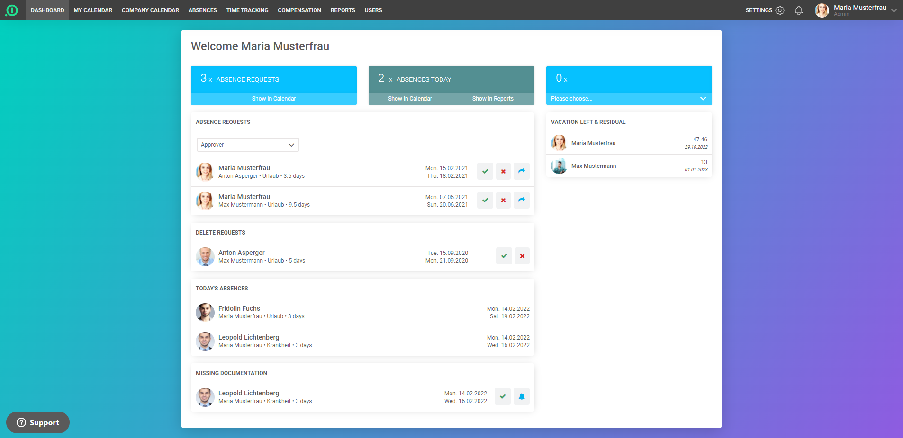Confirm Leopold Lichtenberg's missing documentation

pos(502,396)
